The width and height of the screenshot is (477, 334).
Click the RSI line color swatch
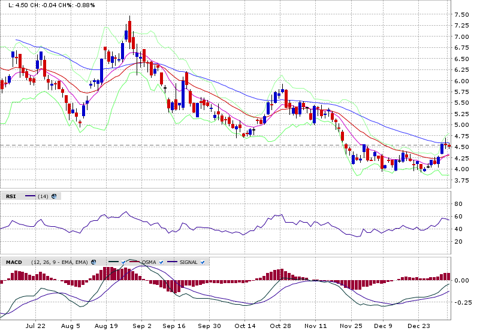click(29, 196)
